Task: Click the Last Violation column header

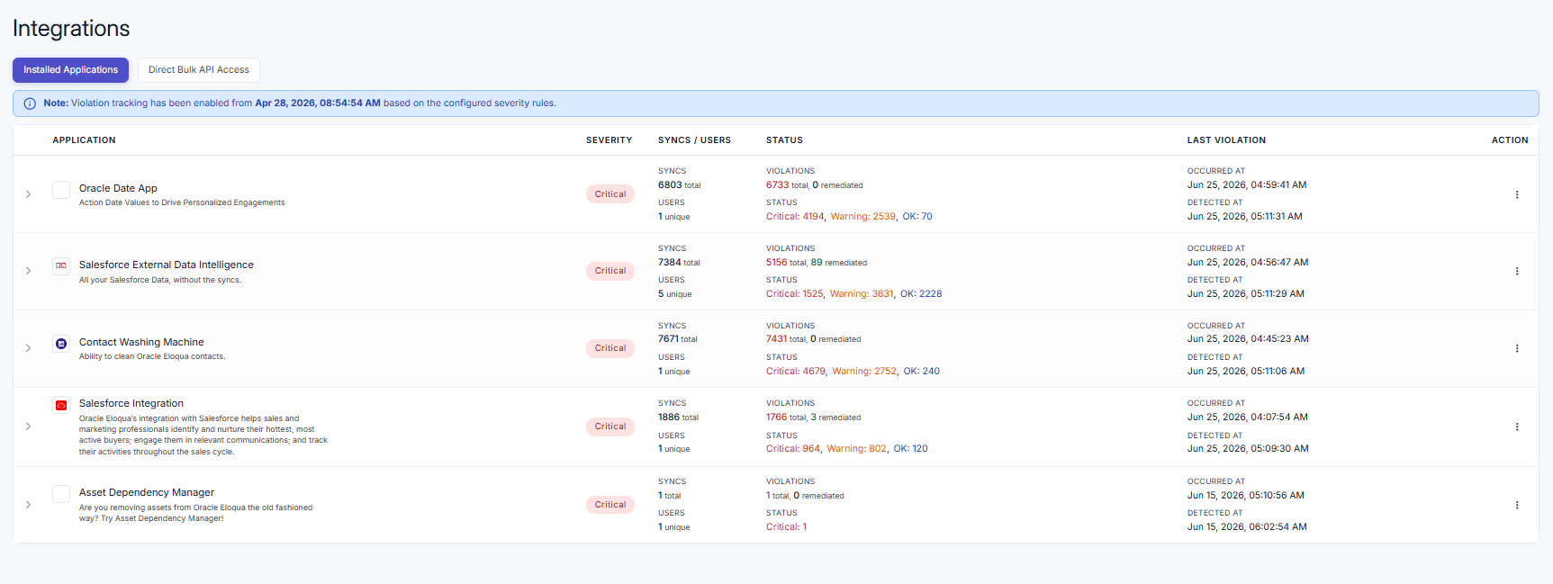Action: point(1226,140)
